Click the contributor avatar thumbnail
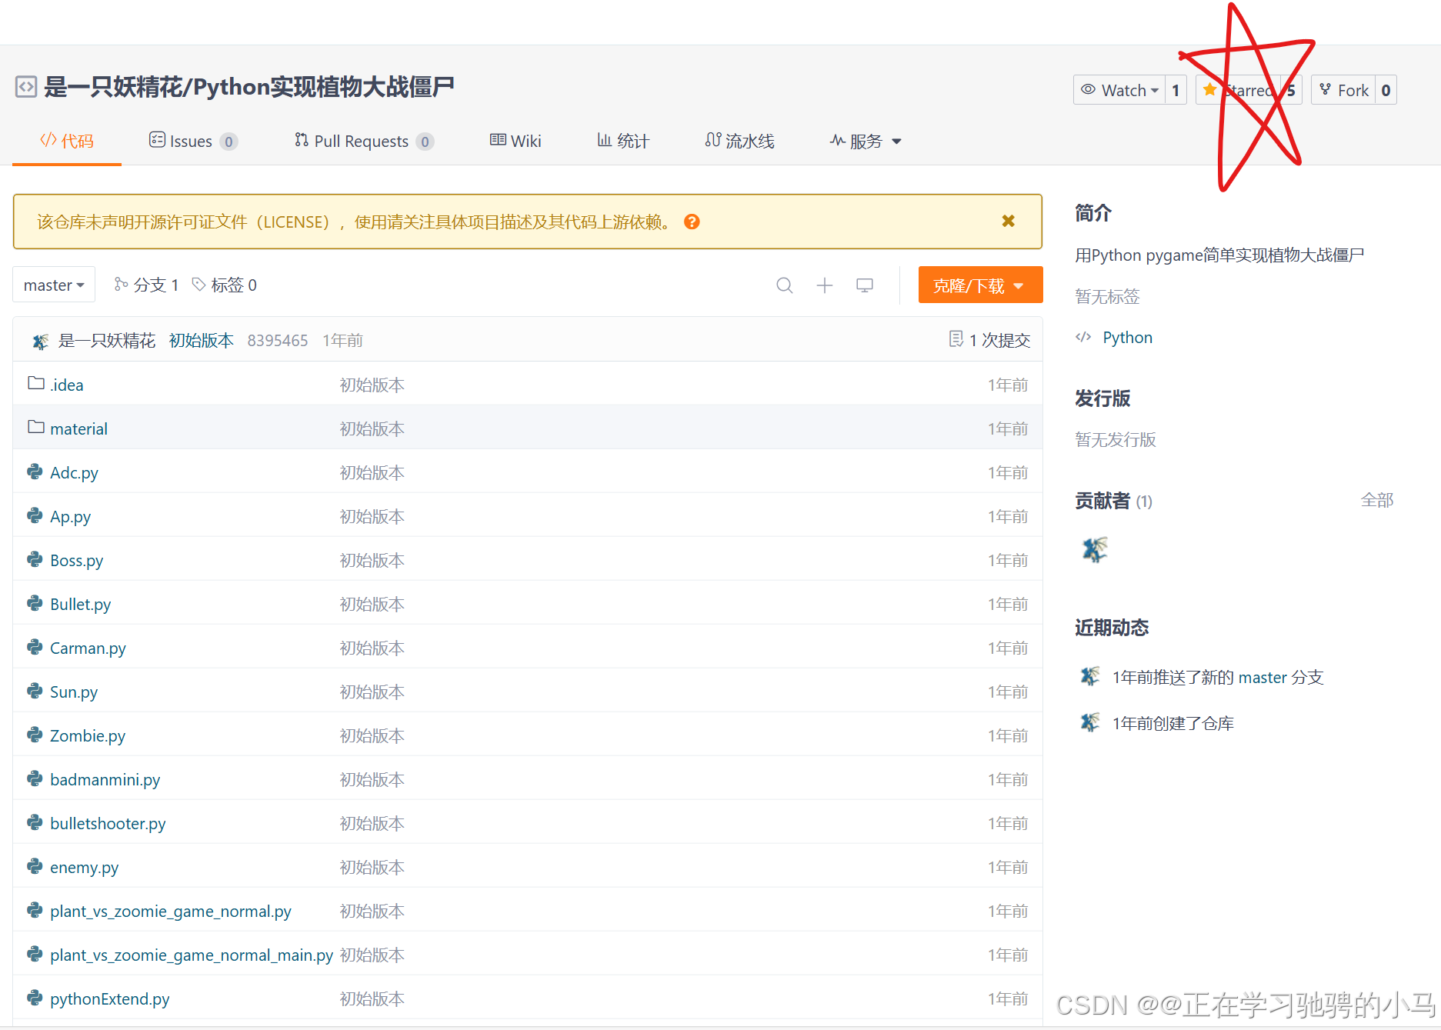The width and height of the screenshot is (1441, 1030). click(1093, 549)
